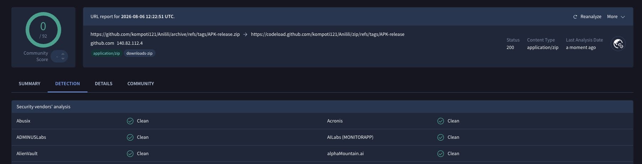The height and width of the screenshot is (164, 642).
Task: Click the downloads-zip tag
Action: coord(139,53)
